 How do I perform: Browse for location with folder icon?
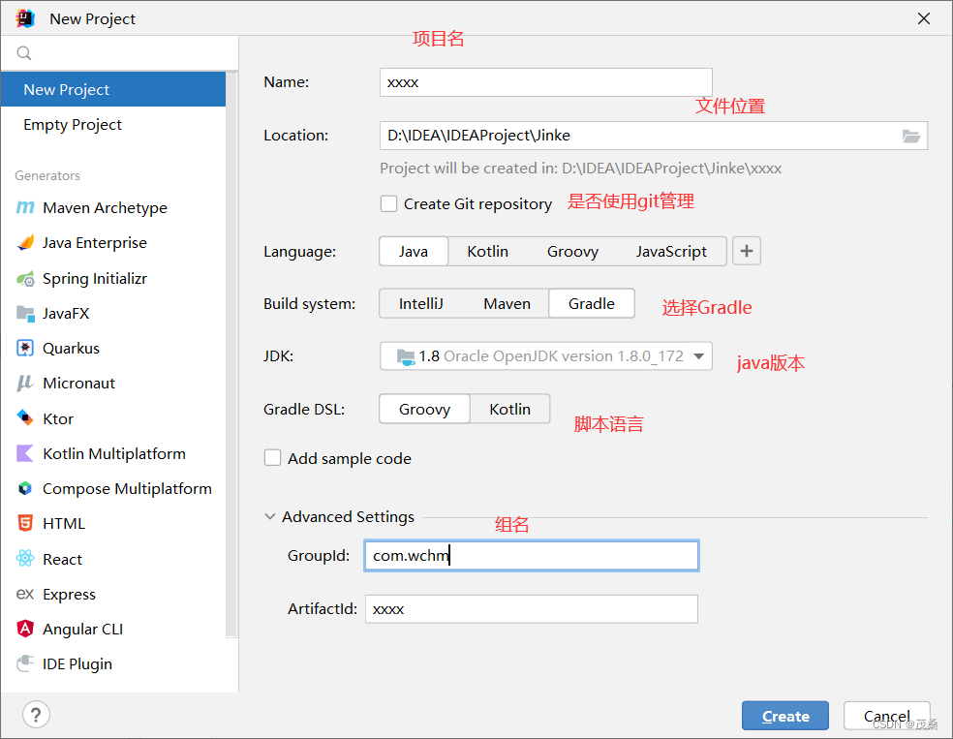click(x=911, y=137)
